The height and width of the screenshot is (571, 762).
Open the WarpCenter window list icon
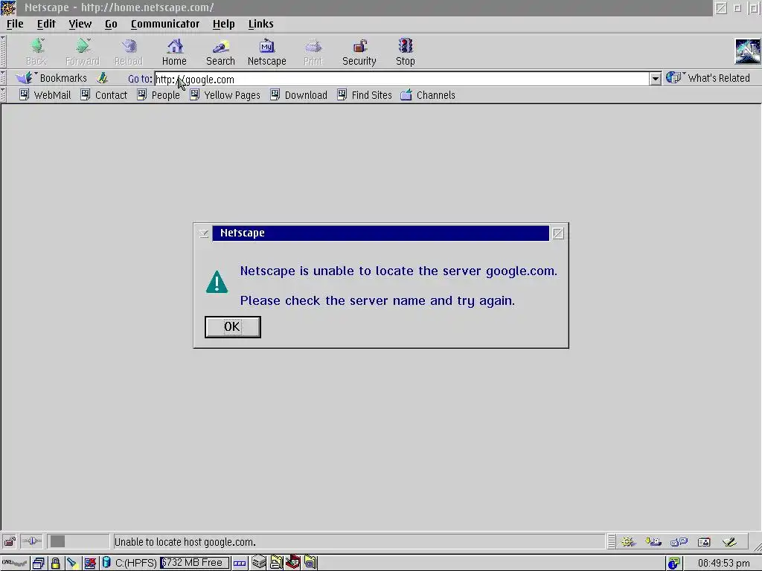39,564
